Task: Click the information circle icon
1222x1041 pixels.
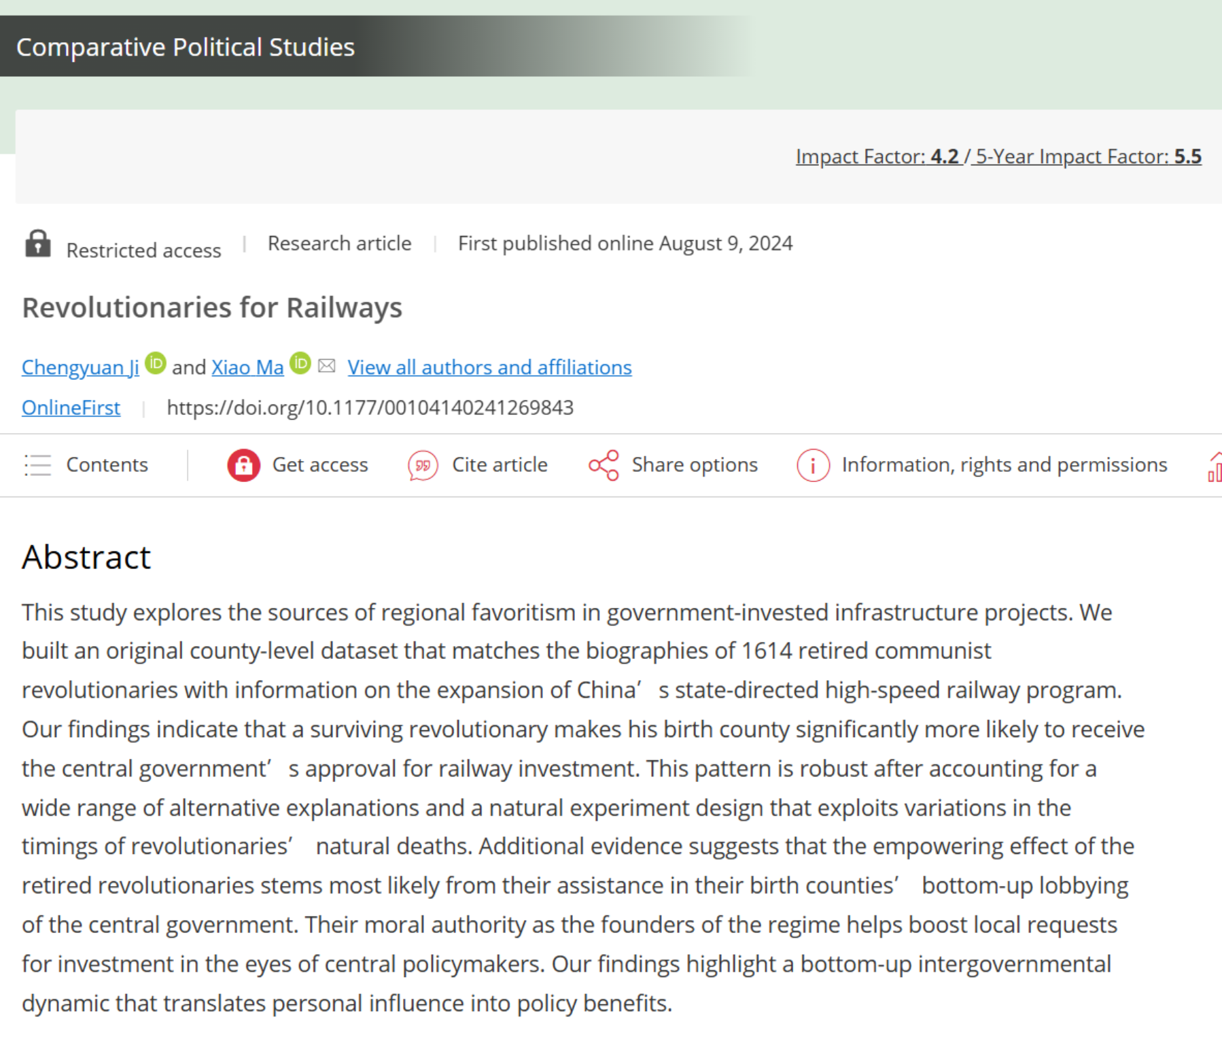Action: click(x=813, y=466)
